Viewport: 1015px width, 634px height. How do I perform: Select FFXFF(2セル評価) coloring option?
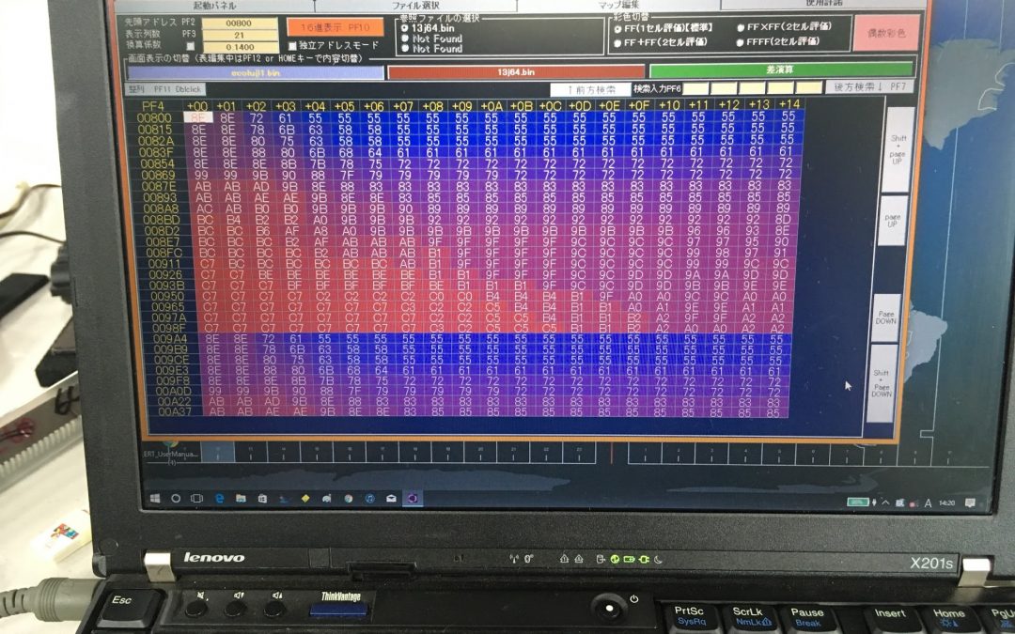(x=740, y=28)
